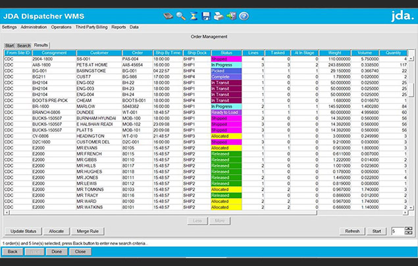Open the Administration menu
Screen dimensions: 418x266
pos(34,27)
